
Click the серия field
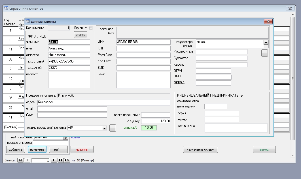222,113
